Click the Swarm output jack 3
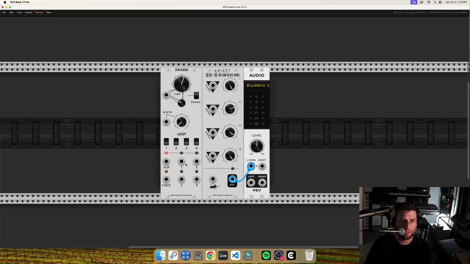Viewport: 470px width, 264px height. 181,179
